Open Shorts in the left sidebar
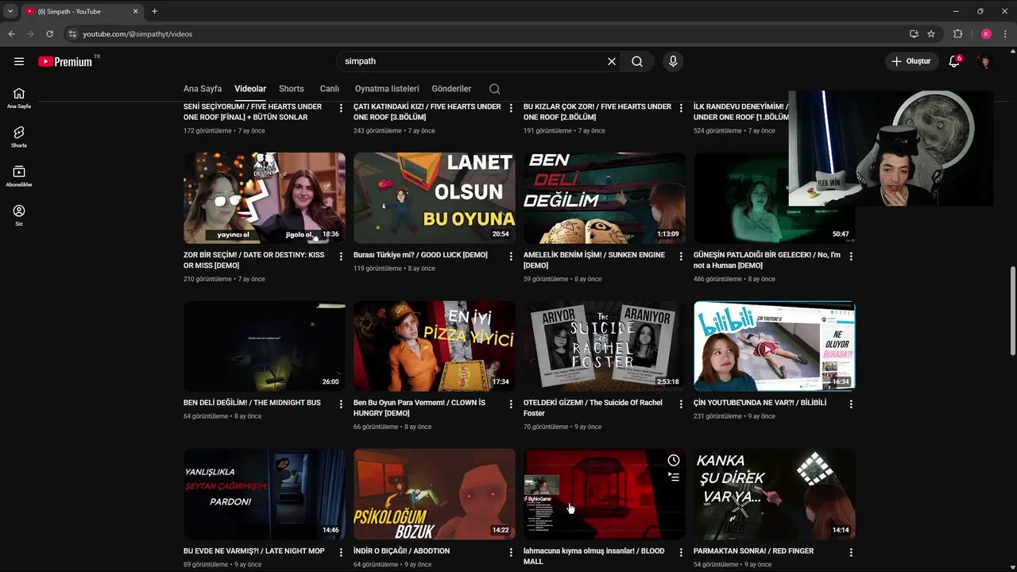The width and height of the screenshot is (1017, 572). (19, 137)
